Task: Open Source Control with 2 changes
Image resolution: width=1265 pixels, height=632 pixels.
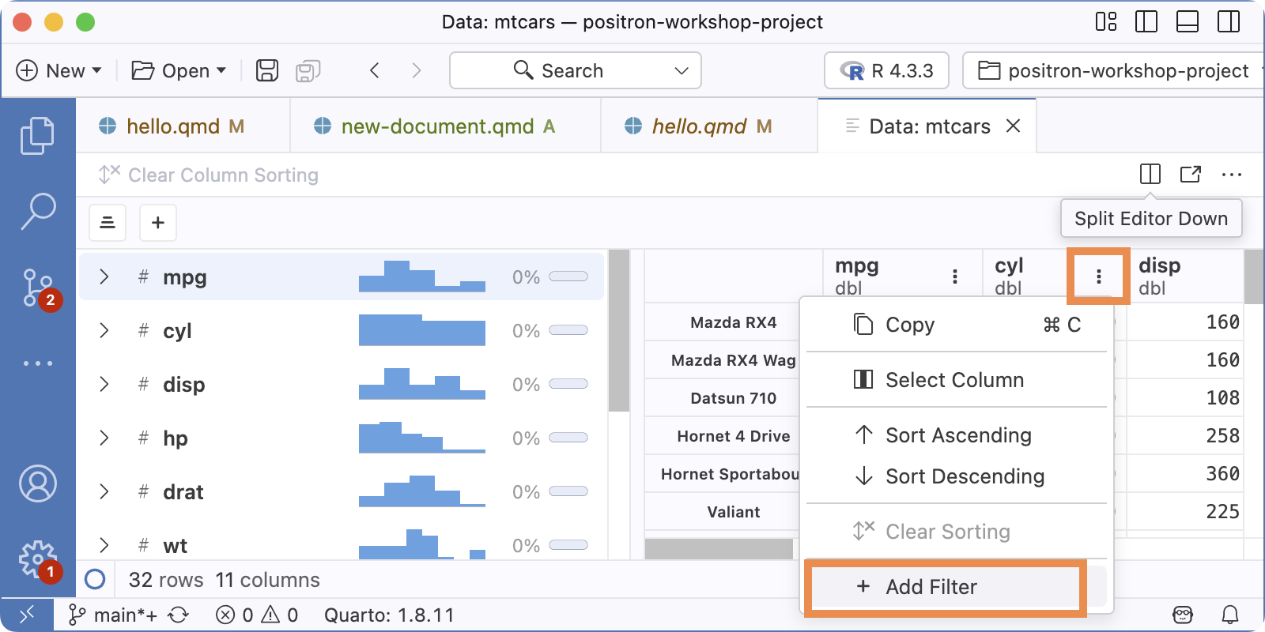Action: (40, 288)
